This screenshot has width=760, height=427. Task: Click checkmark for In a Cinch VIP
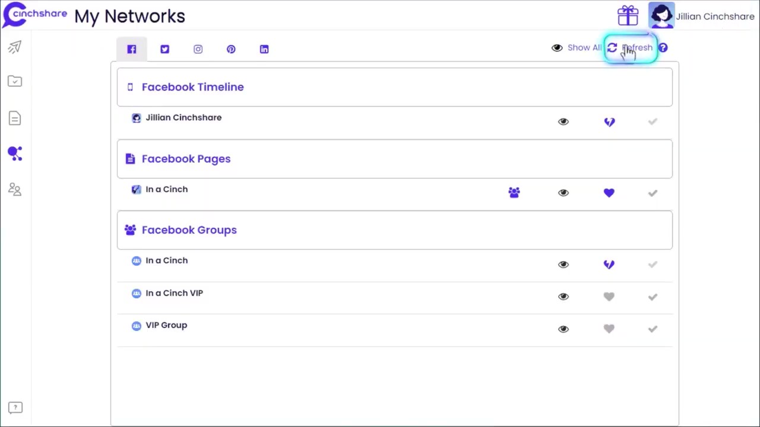[x=653, y=297]
